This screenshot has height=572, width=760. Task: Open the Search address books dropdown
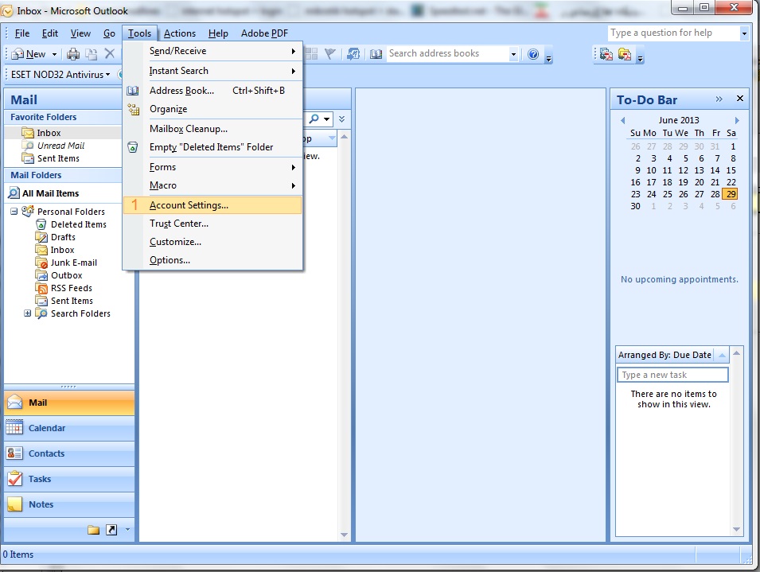[513, 54]
